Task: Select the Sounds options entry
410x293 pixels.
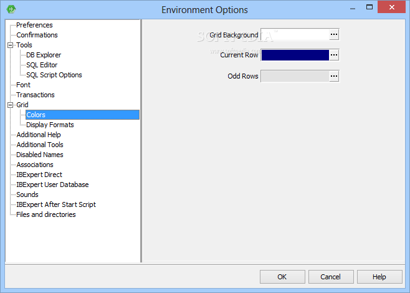Action: click(27, 195)
